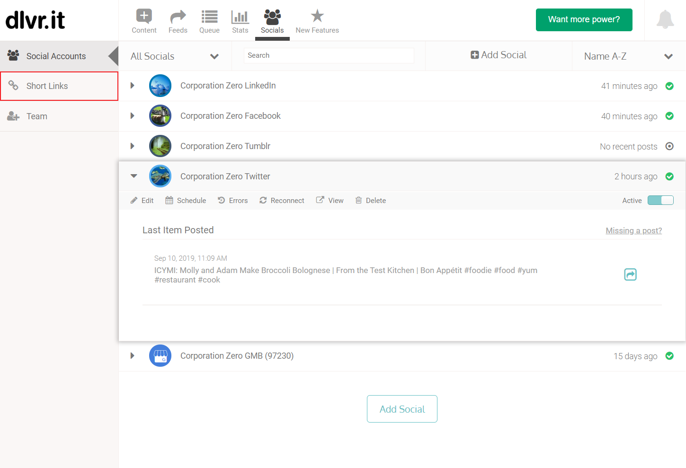Open New Features star icon

[x=317, y=16]
